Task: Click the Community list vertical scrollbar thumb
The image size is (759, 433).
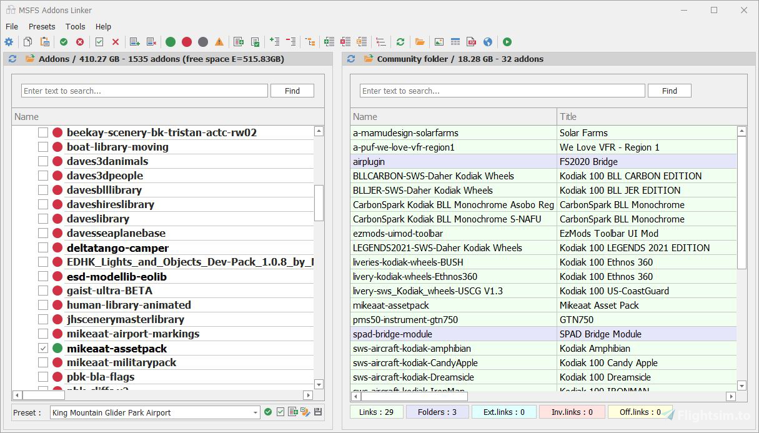Action: (x=742, y=203)
